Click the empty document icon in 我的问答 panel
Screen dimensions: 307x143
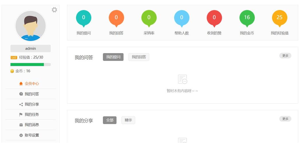coord(182,79)
